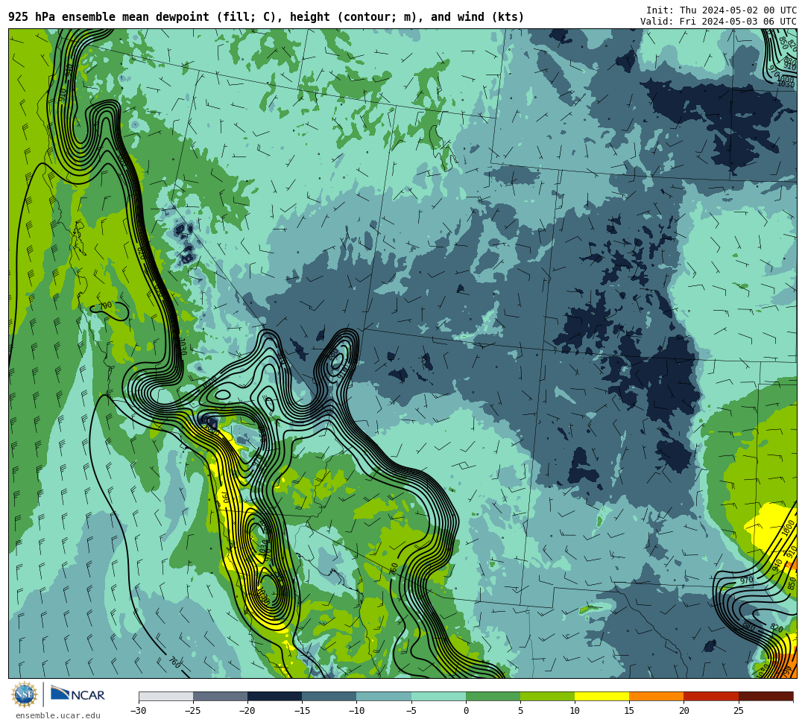Click the lime green 5 to 10 swatch
Screen dimensions: 805x725
(547, 696)
